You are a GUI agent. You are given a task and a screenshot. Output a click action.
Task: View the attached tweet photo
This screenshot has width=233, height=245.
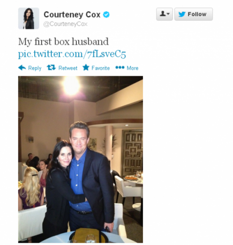[81, 159]
